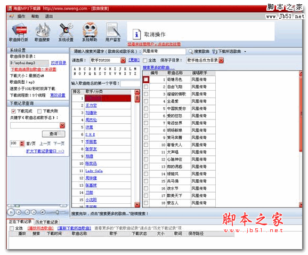
Task: Open the 系统设置 tools icon in toolbar
Action: pyautogui.click(x=66, y=32)
